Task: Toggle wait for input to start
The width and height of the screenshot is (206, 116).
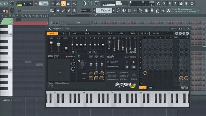Action: [x=58, y=4]
